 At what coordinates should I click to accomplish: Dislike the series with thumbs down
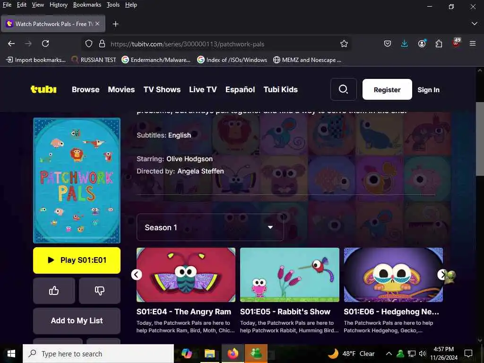[100, 291]
